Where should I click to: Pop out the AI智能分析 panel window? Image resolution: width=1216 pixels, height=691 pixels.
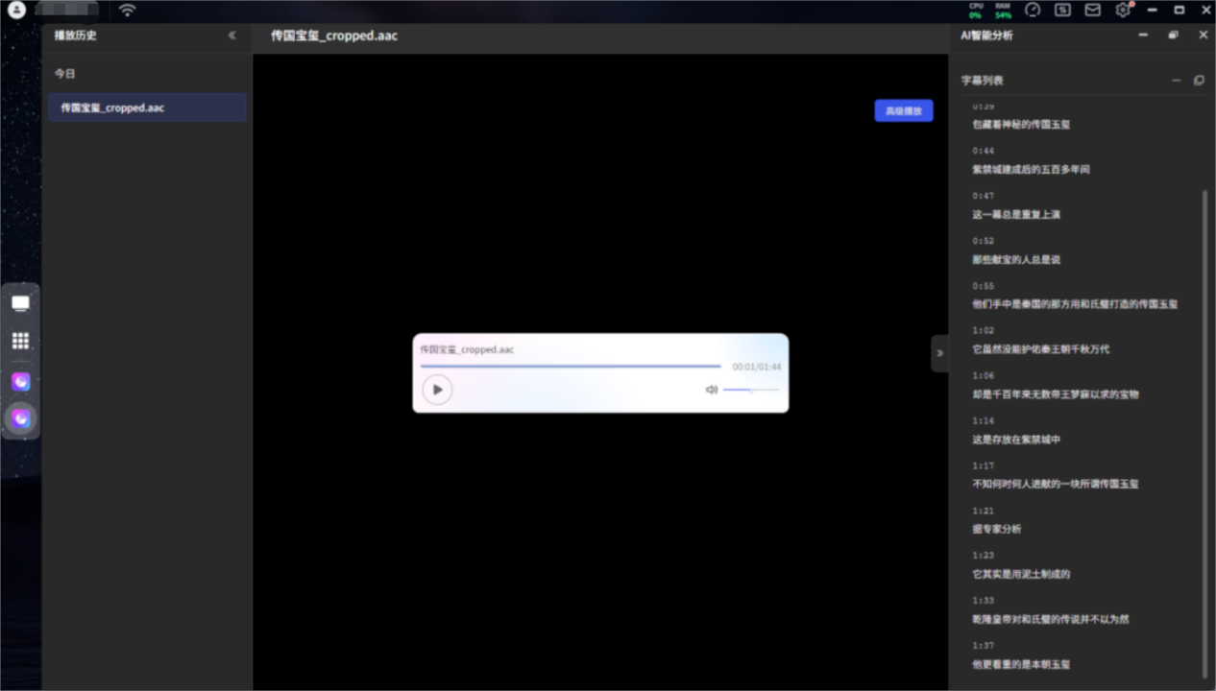coord(1173,36)
